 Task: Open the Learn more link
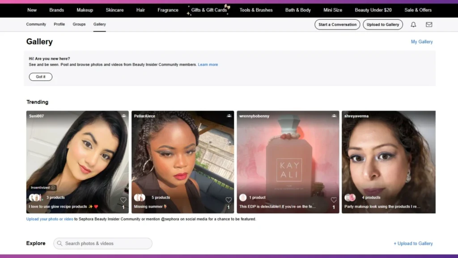[x=208, y=64]
